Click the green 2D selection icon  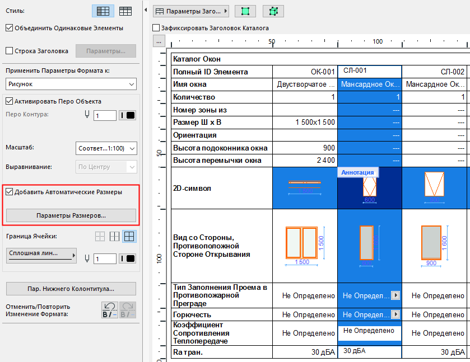[x=245, y=11]
